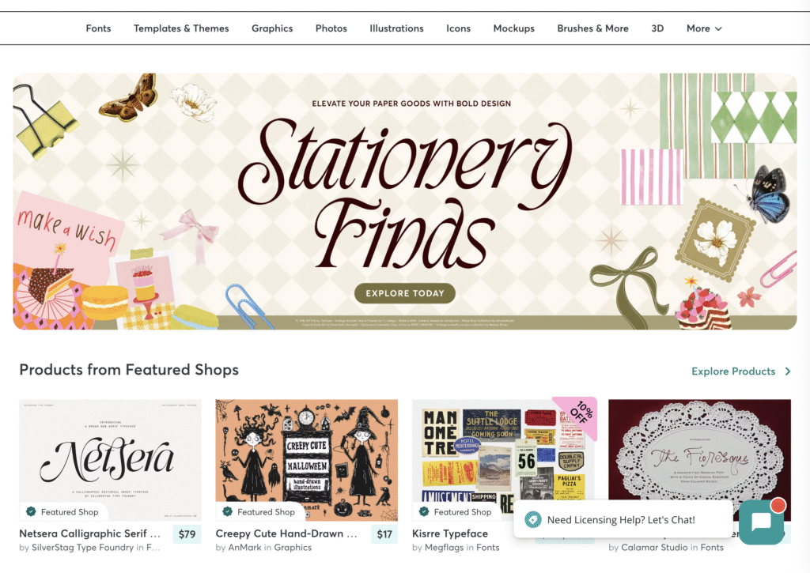Click the Featured Shop badge on Creepy Cute

coord(259,511)
